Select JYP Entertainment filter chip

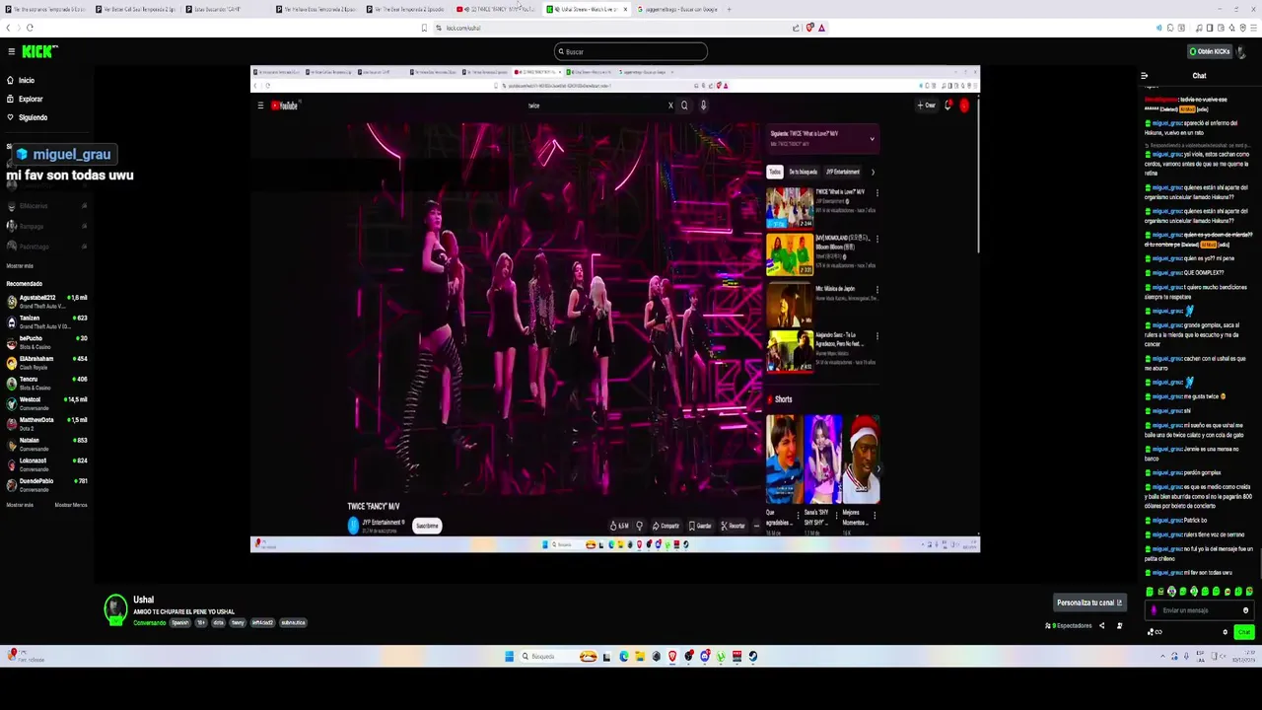[x=842, y=172]
